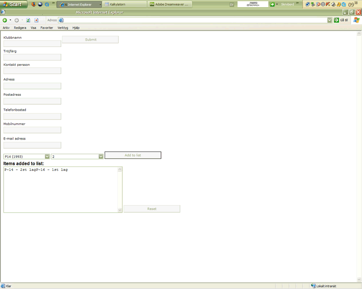Viewport: 362px width, 289px height.
Task: Click the Klar status bar text
Action: pos(9,286)
